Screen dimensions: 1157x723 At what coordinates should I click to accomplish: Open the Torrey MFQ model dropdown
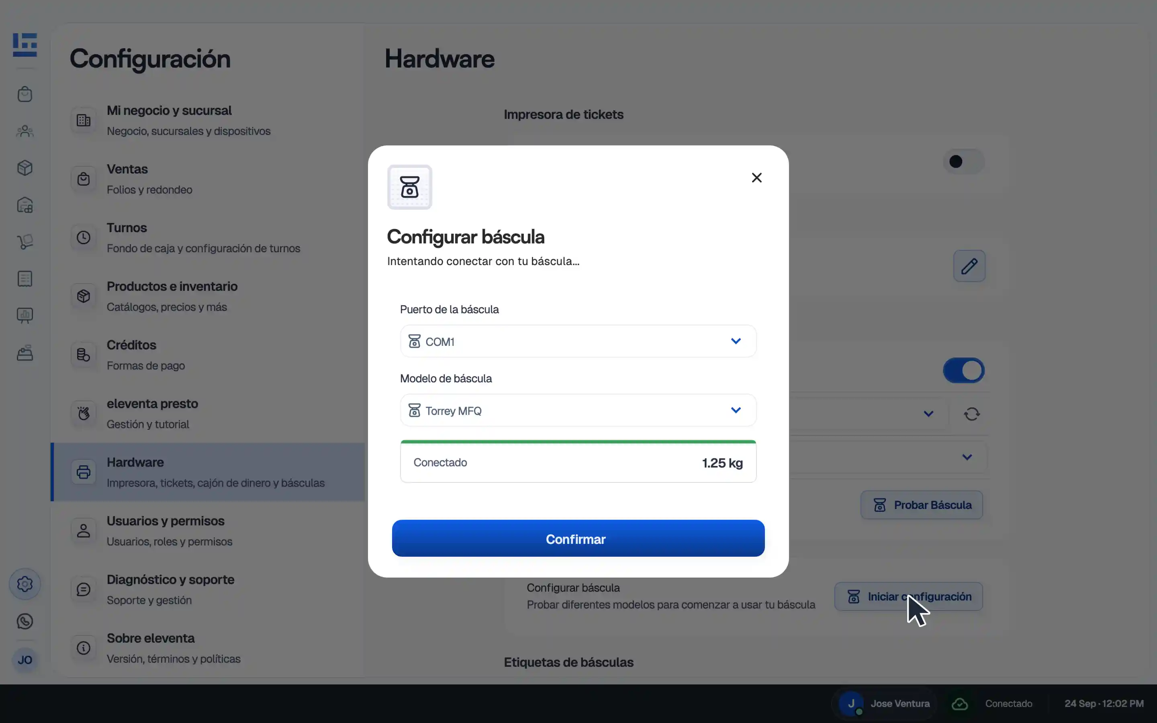click(578, 410)
